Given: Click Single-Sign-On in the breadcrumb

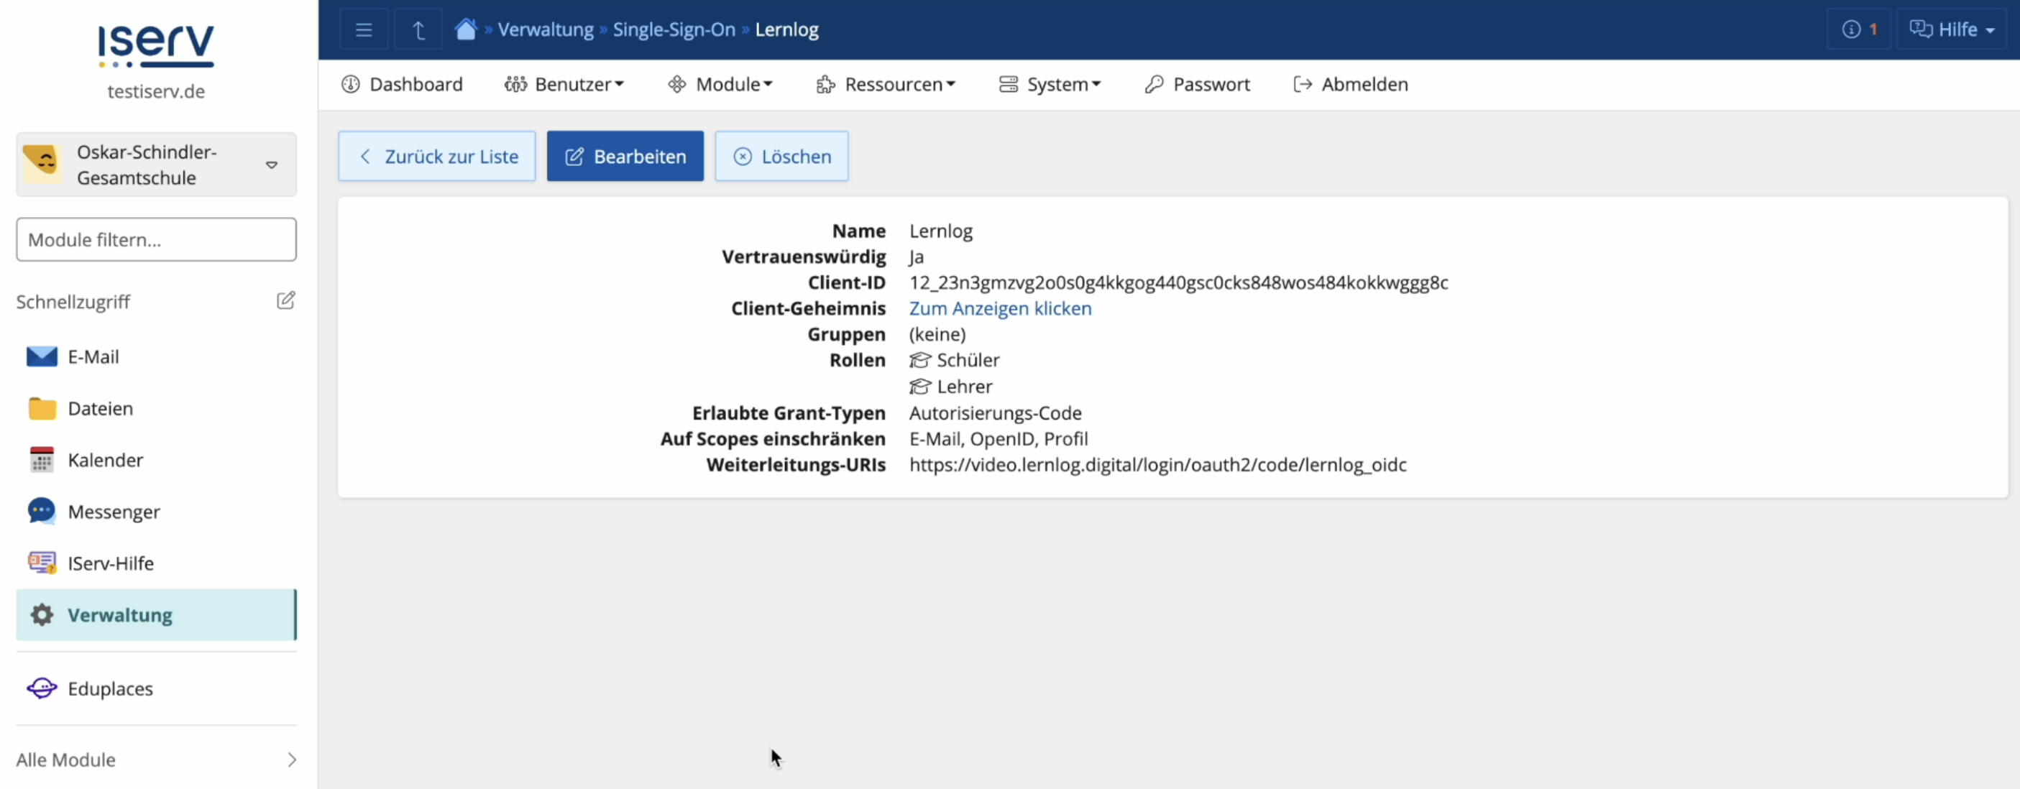Looking at the screenshot, I should 674,29.
